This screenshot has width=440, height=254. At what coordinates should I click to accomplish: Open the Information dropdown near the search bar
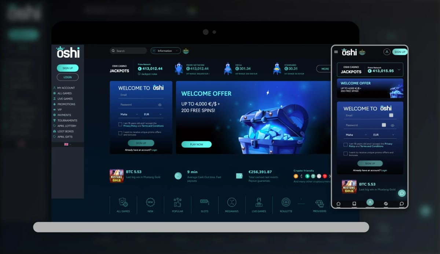click(x=165, y=51)
